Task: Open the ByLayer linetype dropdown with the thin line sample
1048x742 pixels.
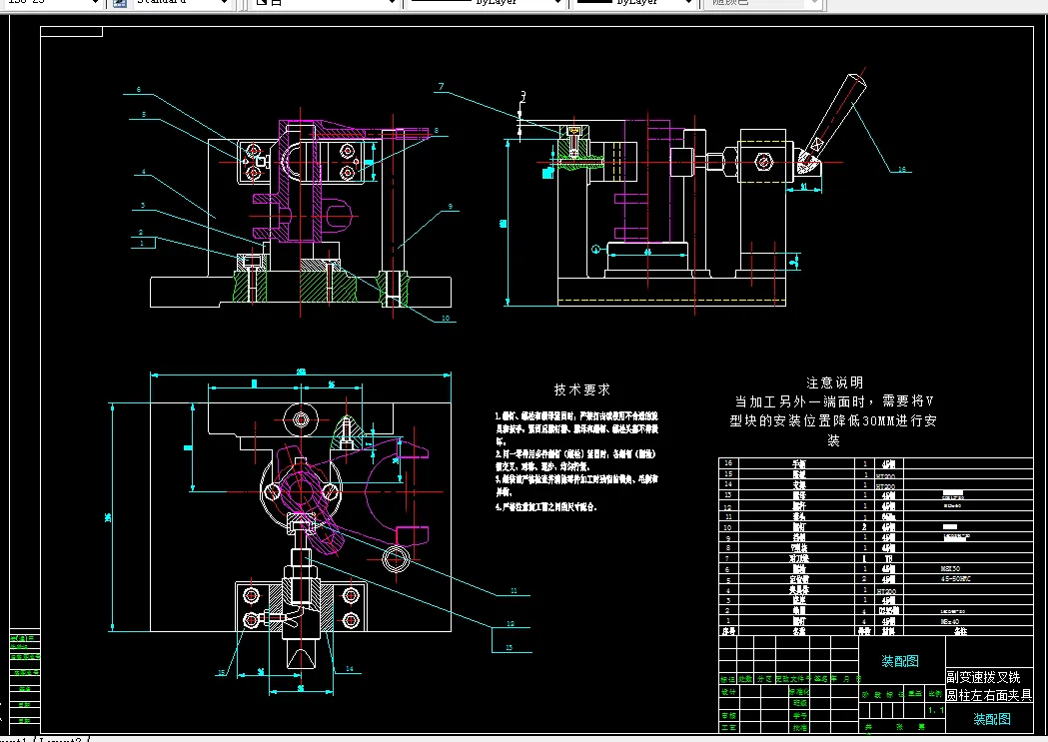Action: coord(485,3)
